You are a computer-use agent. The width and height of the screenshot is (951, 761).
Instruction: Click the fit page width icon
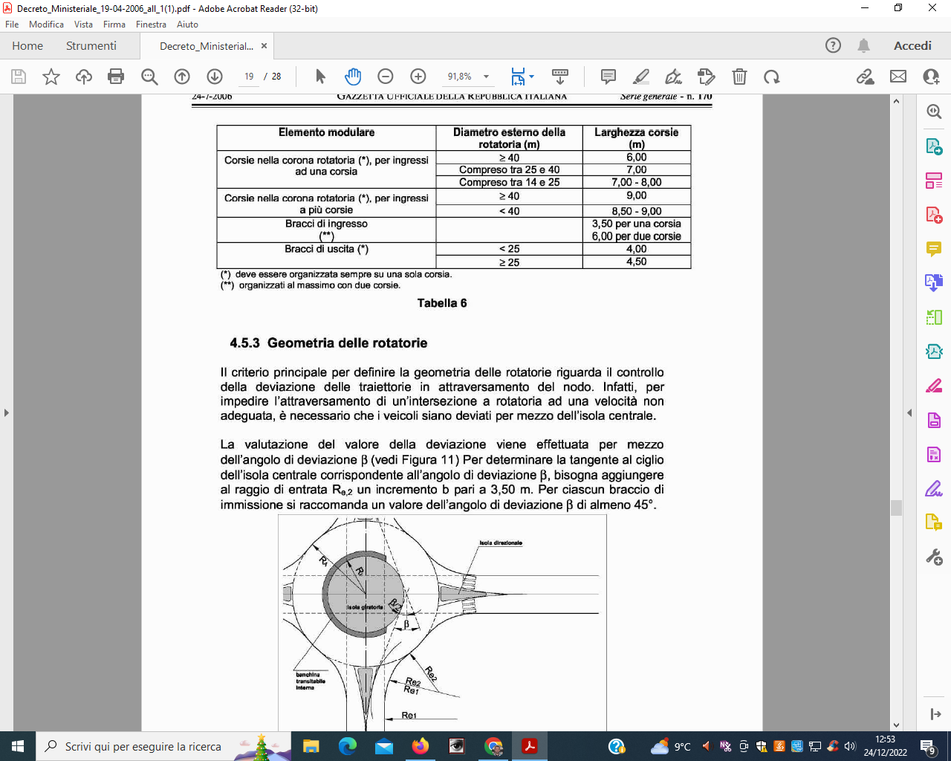(x=518, y=77)
